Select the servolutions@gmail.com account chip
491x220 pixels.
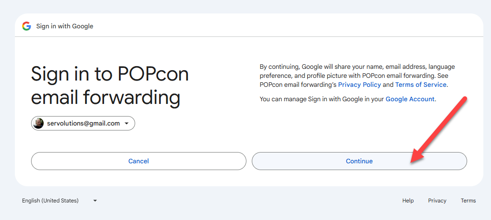pos(83,123)
